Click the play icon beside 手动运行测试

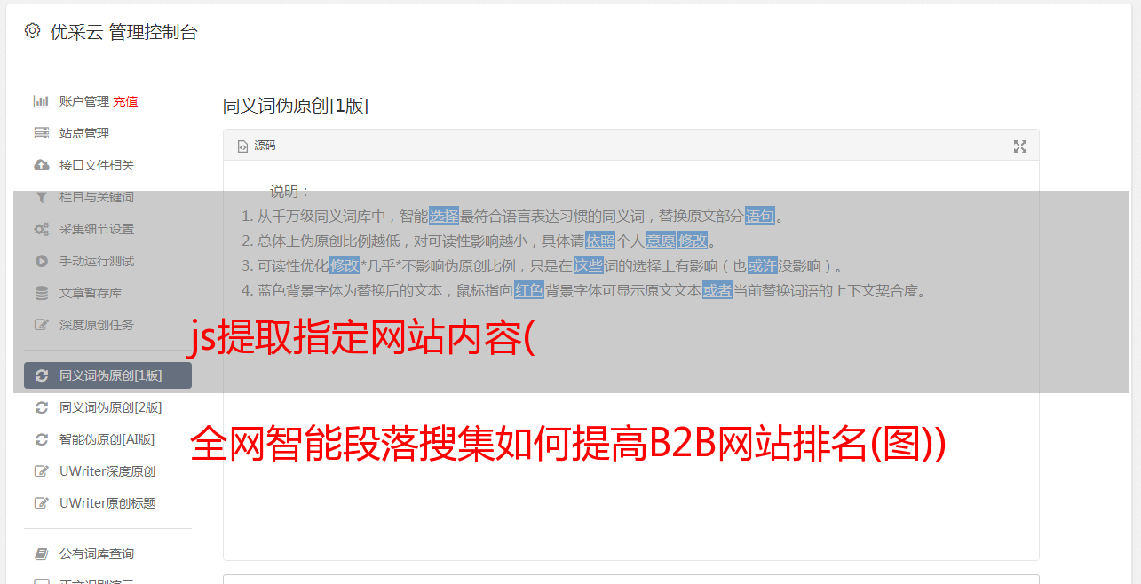click(41, 261)
